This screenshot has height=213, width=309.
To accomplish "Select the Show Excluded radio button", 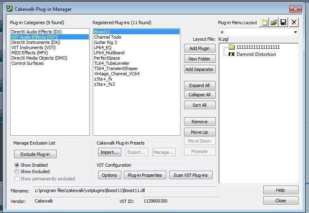I will [17, 172].
